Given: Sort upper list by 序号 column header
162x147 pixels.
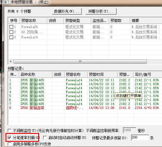Looking at the screenshot, I should [14, 21].
